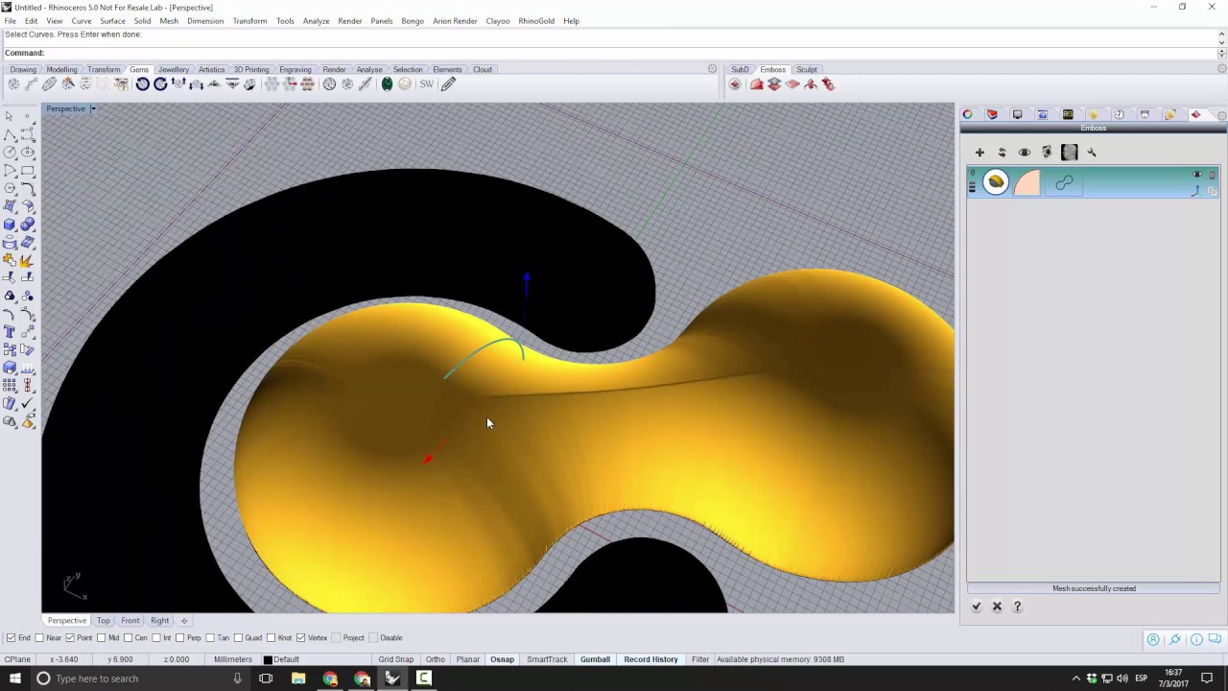
Task: Toggle the Mid osnap checkbox
Action: click(x=102, y=638)
